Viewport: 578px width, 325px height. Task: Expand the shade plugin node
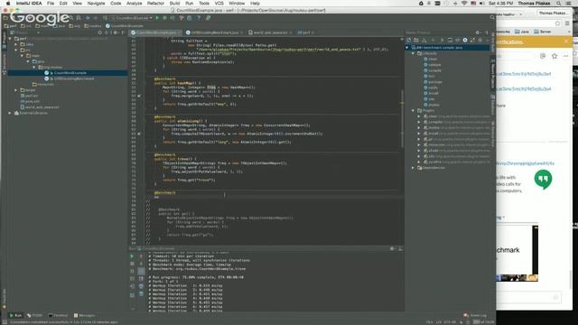[419, 151]
